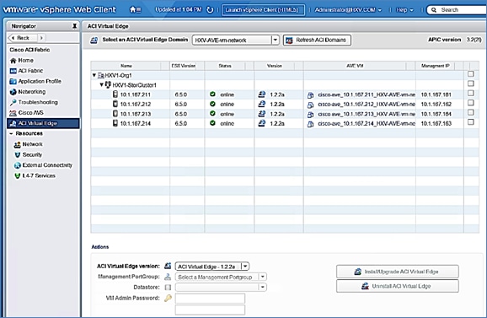This screenshot has width=487, height=318.
Task: Click Refresh ACI Domains button
Action: (317, 40)
